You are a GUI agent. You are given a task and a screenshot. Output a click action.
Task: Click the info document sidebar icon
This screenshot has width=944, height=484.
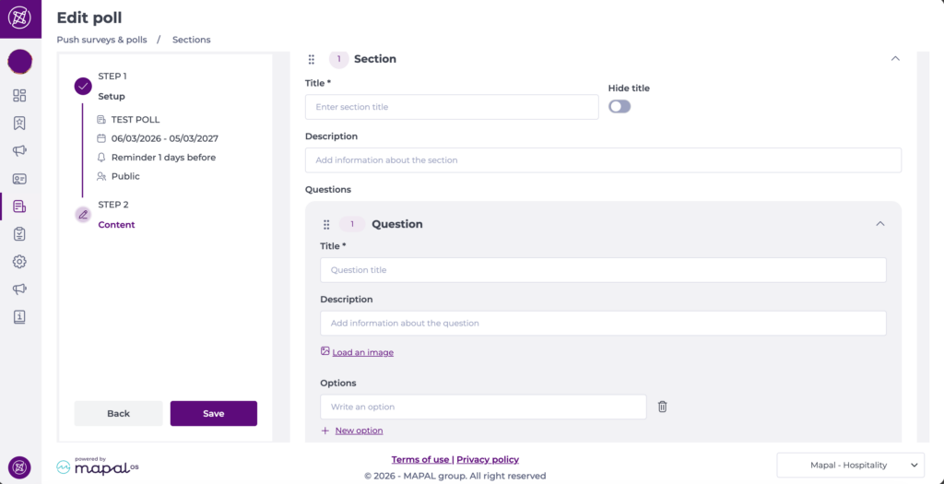(x=19, y=317)
